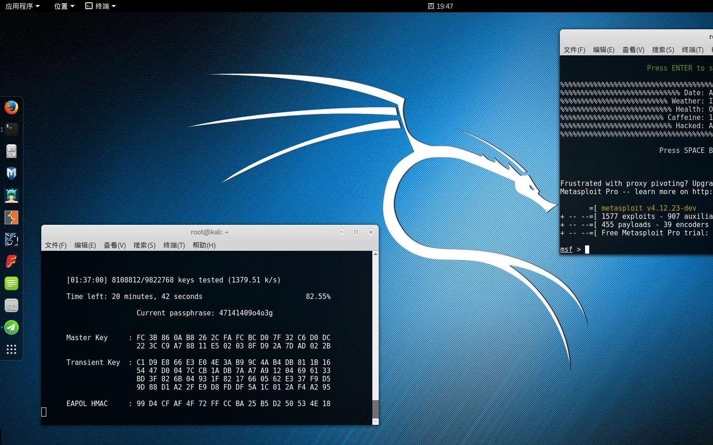Open BeEF bull icon in dock
This screenshot has height=445, width=713.
pyautogui.click(x=11, y=239)
